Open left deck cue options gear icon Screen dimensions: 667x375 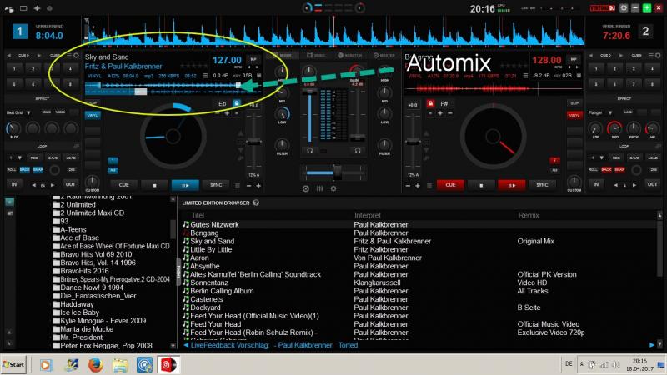coord(76,56)
